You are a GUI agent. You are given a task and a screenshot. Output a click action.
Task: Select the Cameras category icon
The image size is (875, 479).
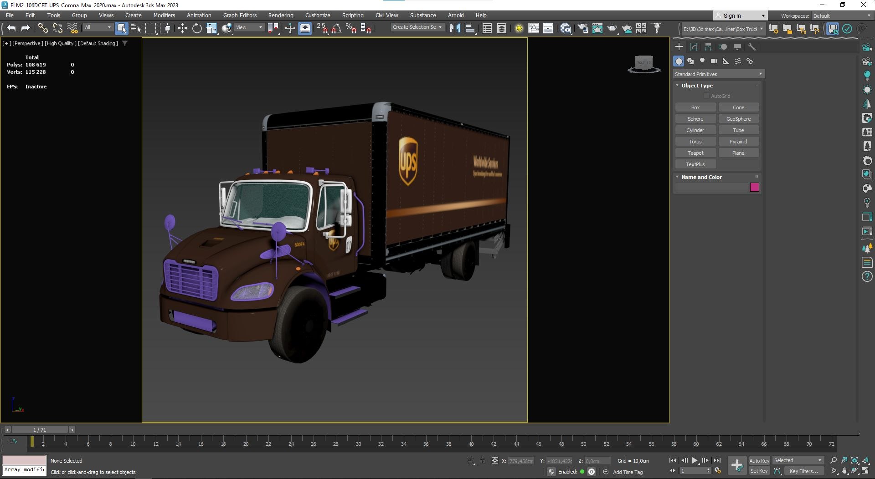click(714, 61)
